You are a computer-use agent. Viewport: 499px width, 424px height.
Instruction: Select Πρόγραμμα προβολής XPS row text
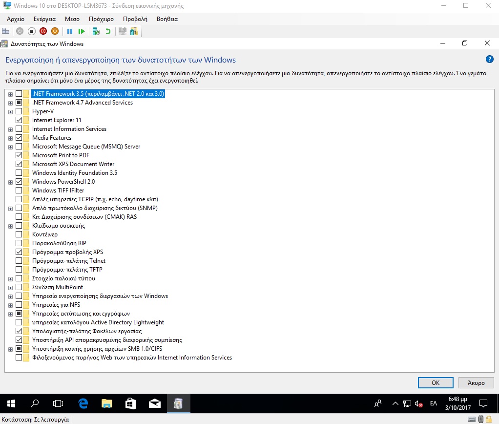point(68,252)
